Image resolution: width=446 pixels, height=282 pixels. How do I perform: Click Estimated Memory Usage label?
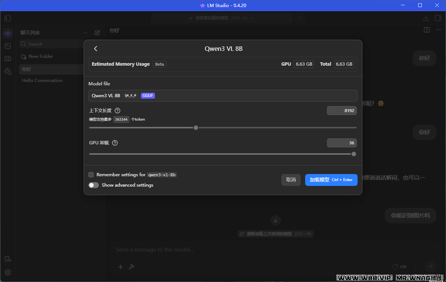click(121, 64)
